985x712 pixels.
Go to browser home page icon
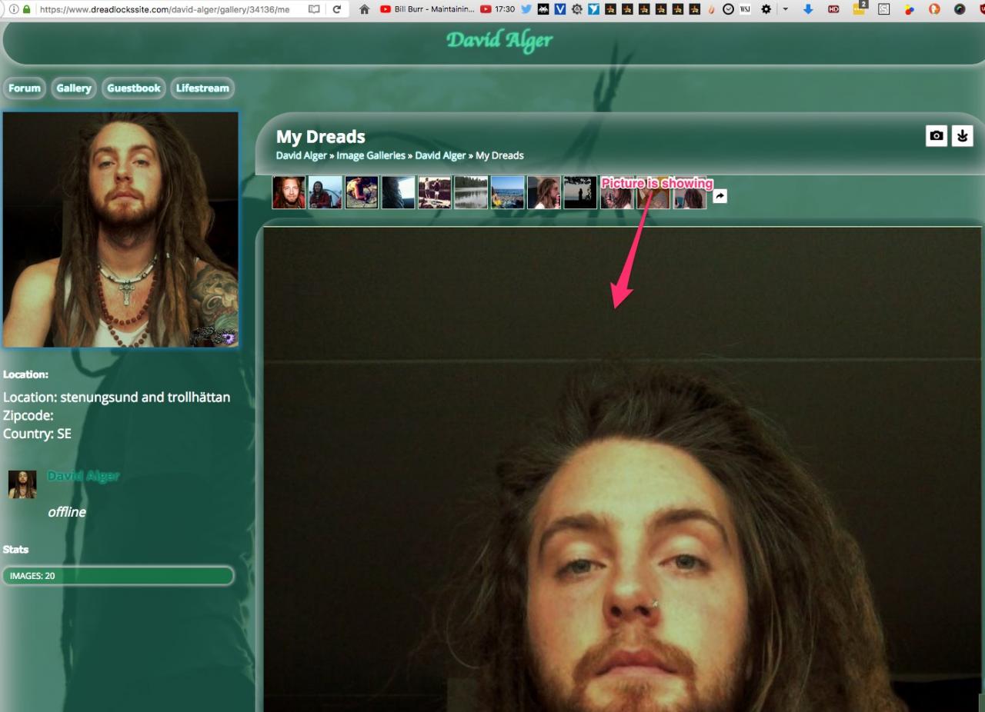364,9
